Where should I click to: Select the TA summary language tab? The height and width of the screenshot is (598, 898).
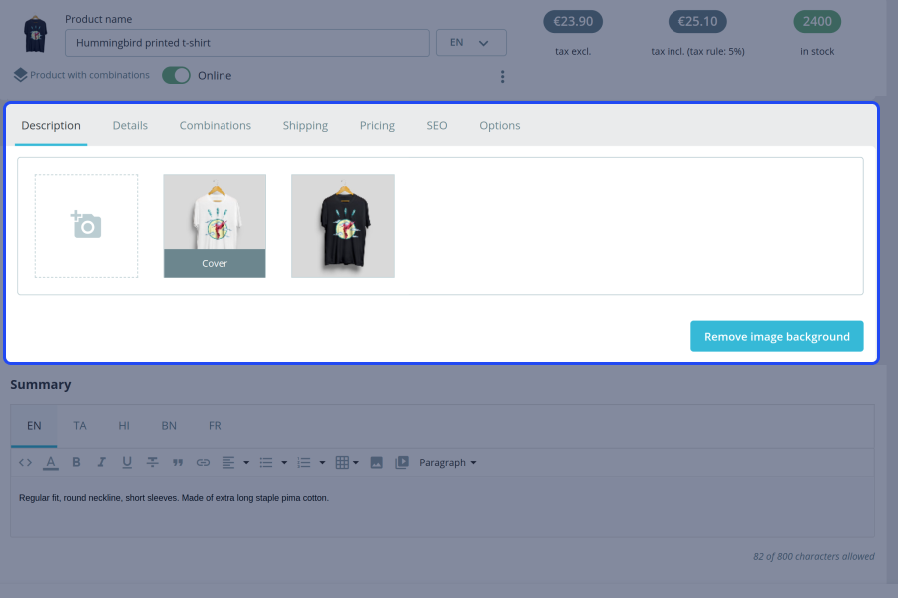(80, 426)
